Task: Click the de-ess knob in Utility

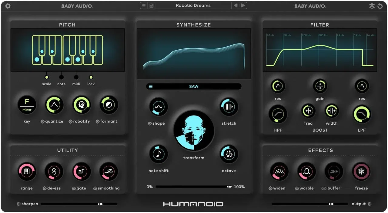Action: point(54,172)
